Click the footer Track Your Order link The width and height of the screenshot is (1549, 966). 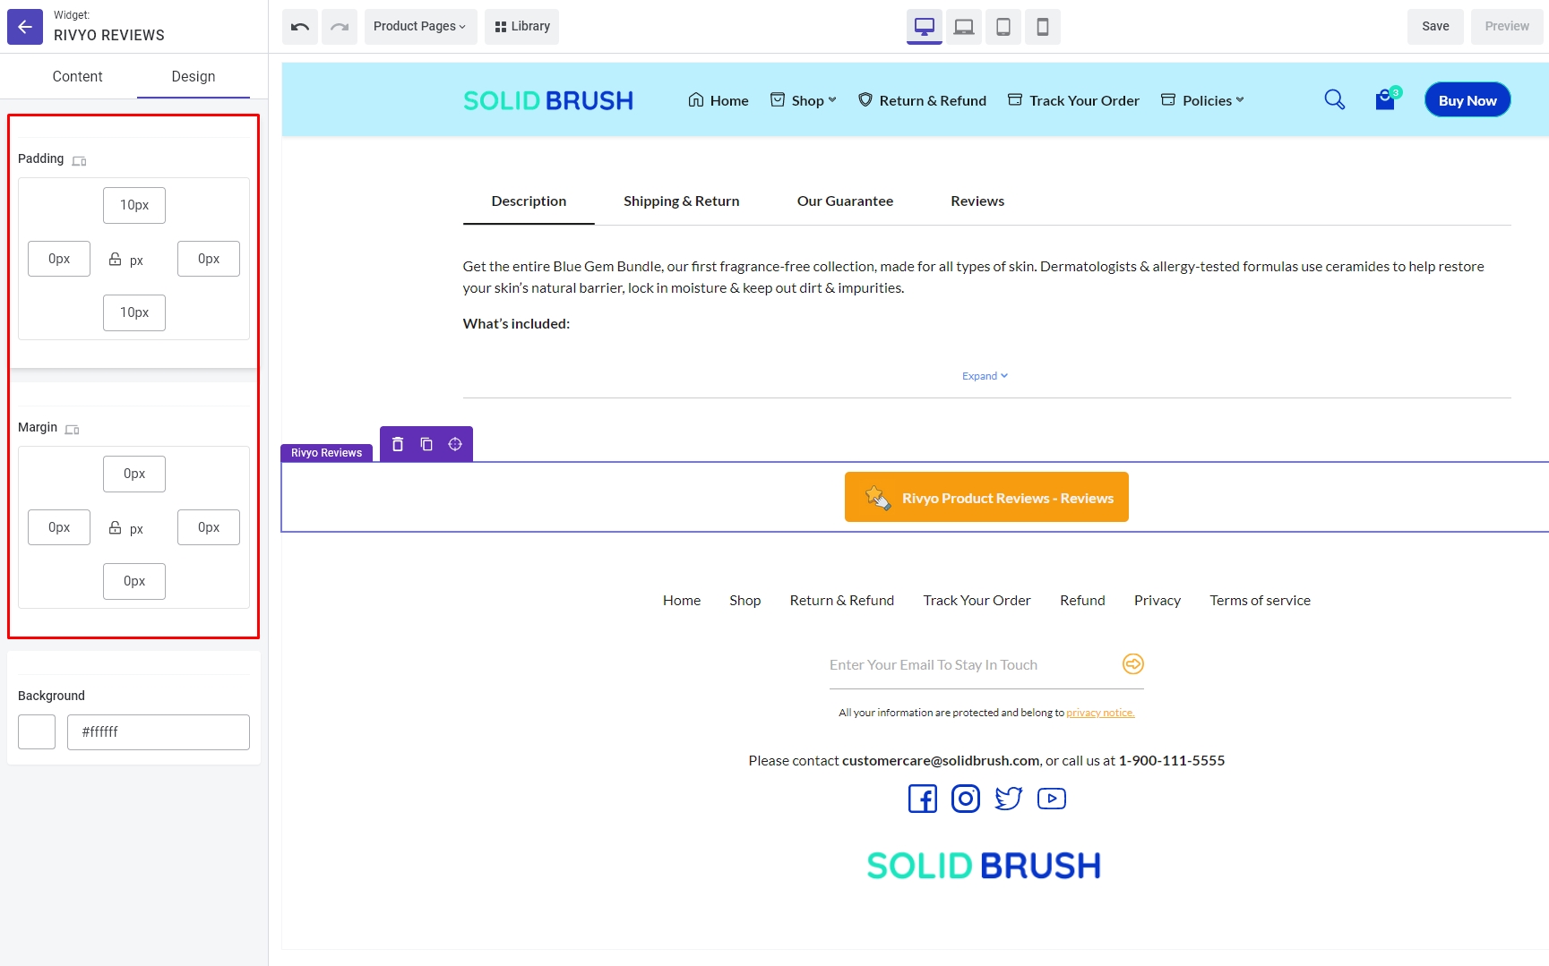pyautogui.click(x=977, y=601)
